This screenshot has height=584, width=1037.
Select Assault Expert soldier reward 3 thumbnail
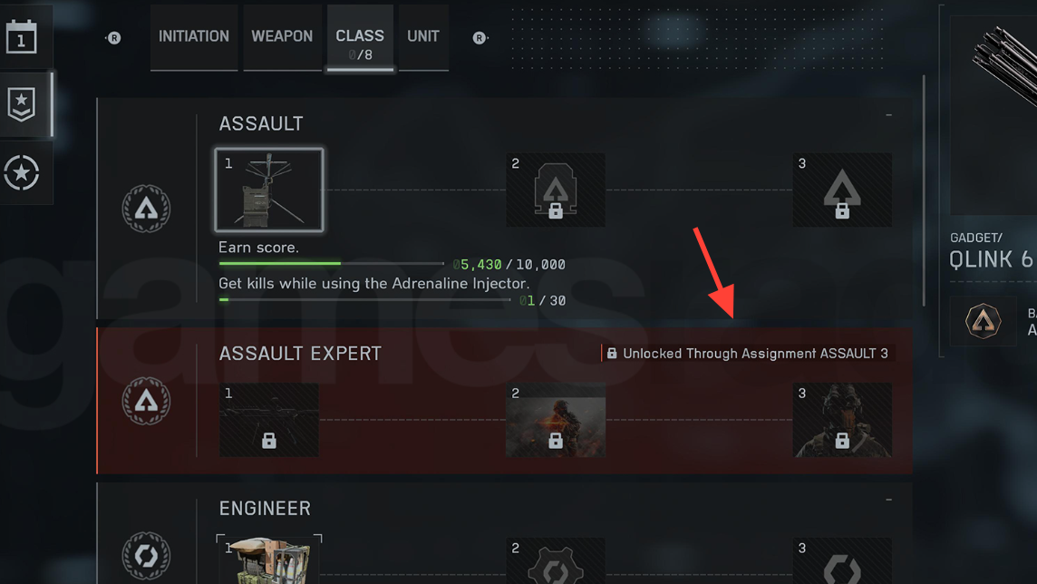(x=842, y=420)
